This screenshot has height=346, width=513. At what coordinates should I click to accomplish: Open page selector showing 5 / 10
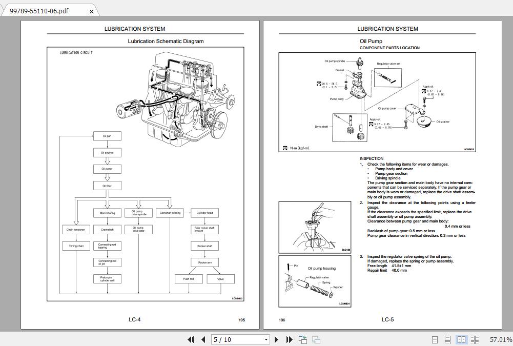[x=241, y=339]
